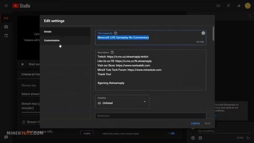Expand the Visibility dropdown arrow
Image resolution: width=254 pixels, height=143 pixels.
pos(144,102)
